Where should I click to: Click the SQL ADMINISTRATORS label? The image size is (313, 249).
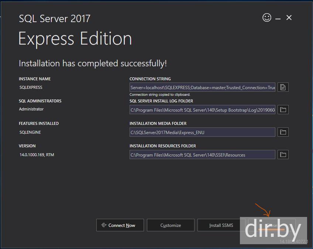40,101
